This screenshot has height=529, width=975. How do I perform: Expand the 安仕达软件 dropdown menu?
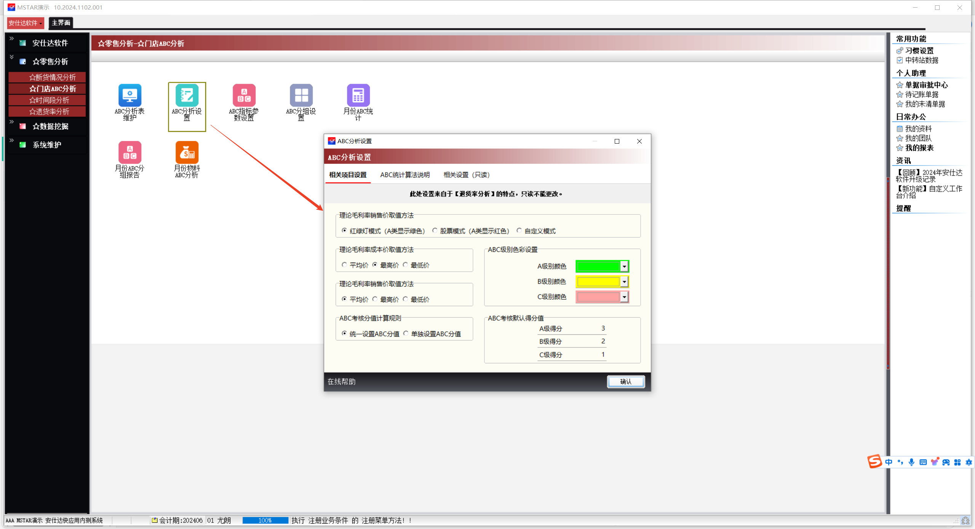(26, 23)
